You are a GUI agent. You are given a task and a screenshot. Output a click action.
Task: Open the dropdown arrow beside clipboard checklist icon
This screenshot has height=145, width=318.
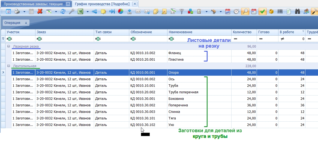click(206, 12)
